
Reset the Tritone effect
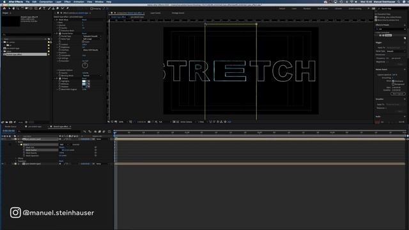[x=84, y=78]
